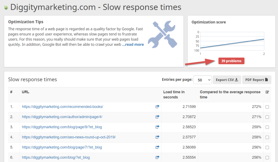Check the box for seo-news-round-up-oct-2019 row

tap(267, 137)
